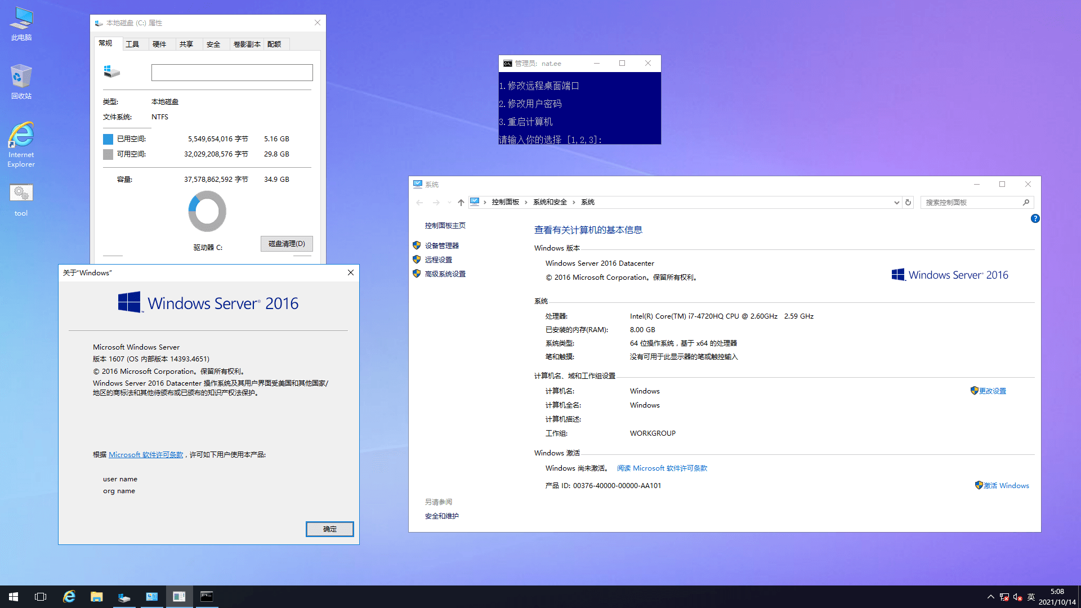
Task: Select 系统和安全 breadcrumb in address bar
Action: pyautogui.click(x=550, y=202)
